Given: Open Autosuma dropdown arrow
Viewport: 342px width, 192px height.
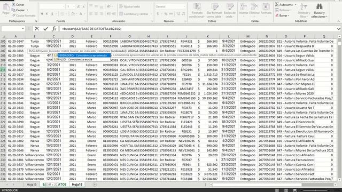Looking at the screenshot, I should pyautogui.click(x=296, y=5).
